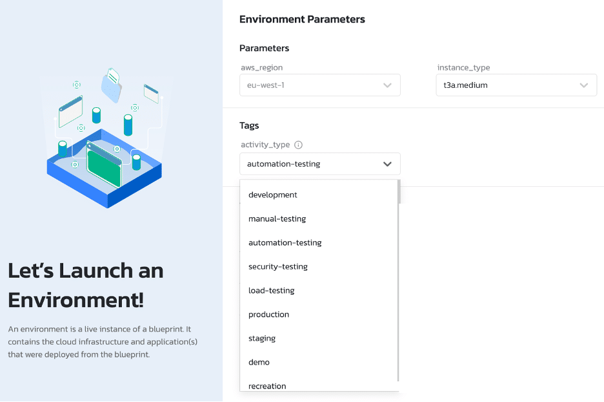Viewport: 604px width, 402px height.
Task: Open the aws_region dropdown
Action: 319,85
